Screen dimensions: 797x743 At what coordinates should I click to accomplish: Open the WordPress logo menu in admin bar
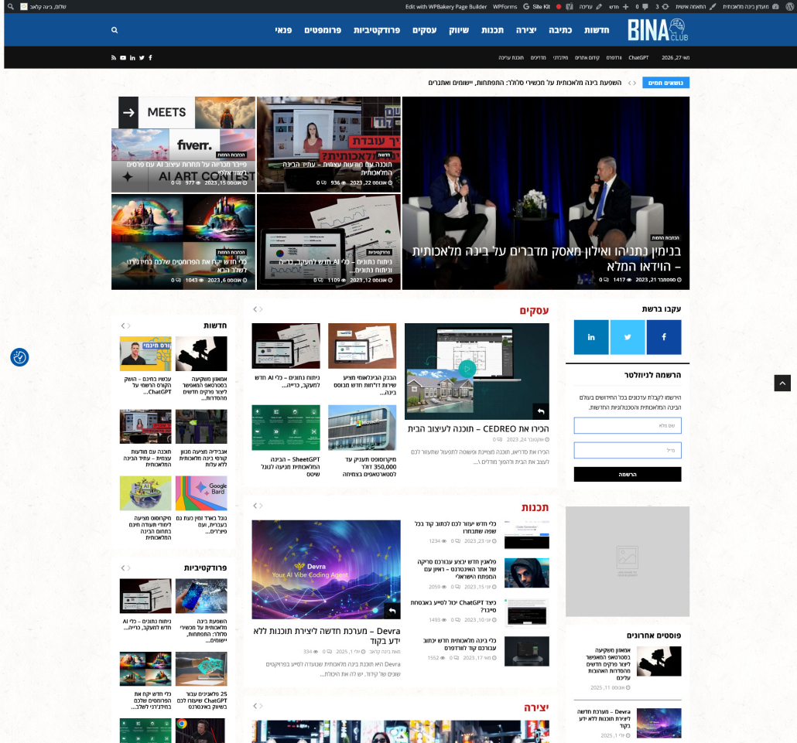(x=788, y=7)
